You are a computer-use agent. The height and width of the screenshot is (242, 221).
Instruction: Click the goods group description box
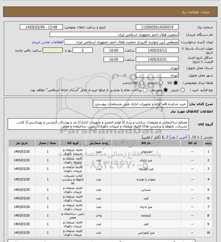[x=98, y=124]
